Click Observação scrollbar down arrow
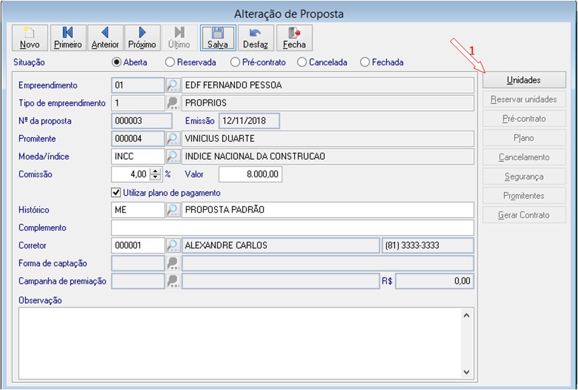Viewport: 578px width, 390px height. tap(466, 372)
